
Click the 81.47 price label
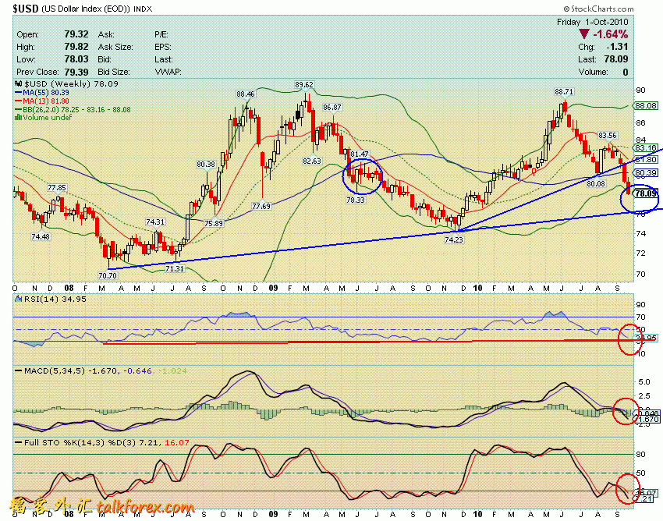(x=360, y=154)
